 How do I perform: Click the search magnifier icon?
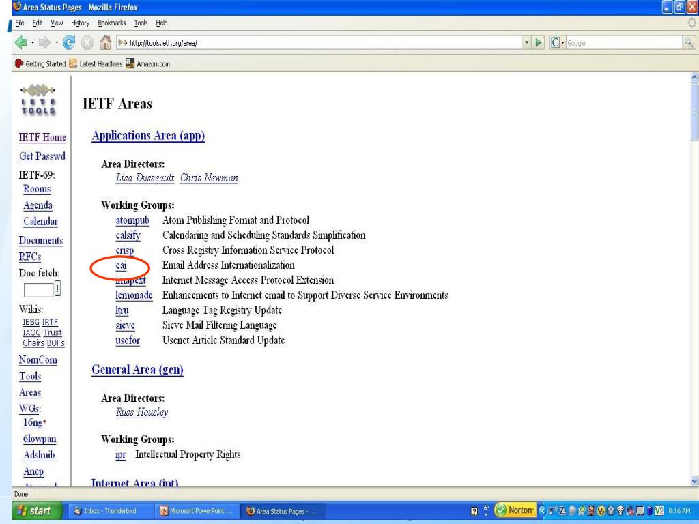(689, 43)
